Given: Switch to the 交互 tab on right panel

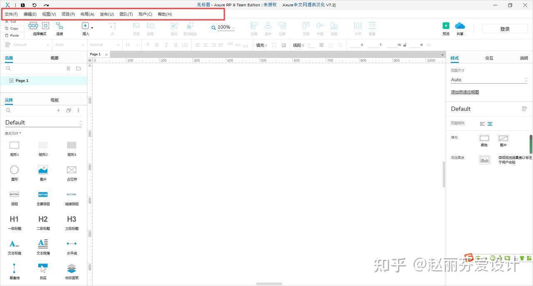Looking at the screenshot, I should [489, 58].
